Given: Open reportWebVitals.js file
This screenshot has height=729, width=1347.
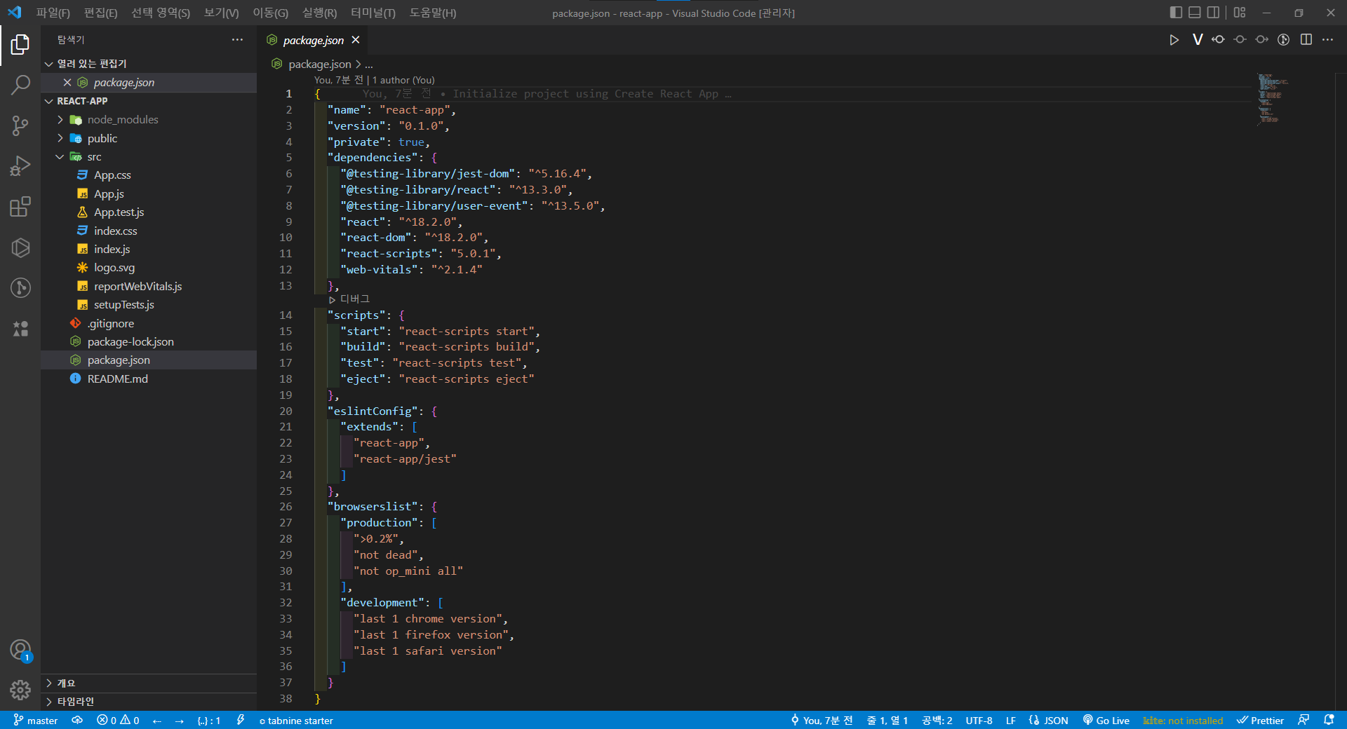Looking at the screenshot, I should (x=149, y=287).
